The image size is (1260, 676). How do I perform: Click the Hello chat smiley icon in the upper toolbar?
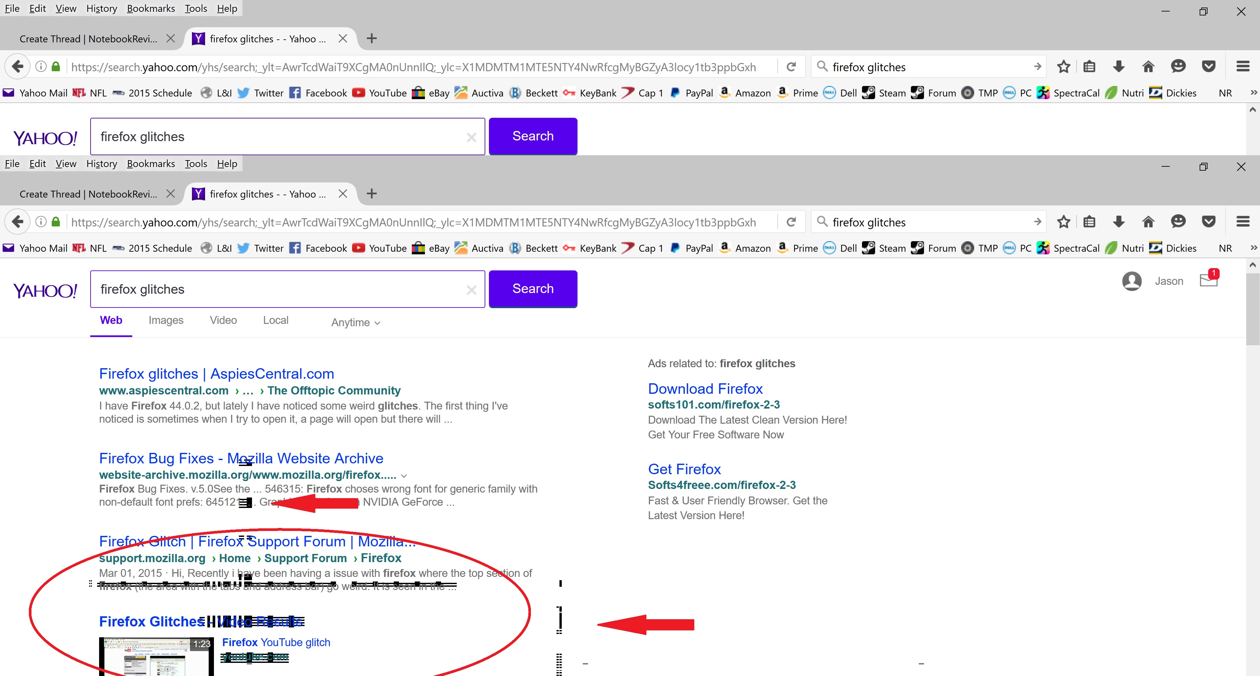(x=1178, y=67)
